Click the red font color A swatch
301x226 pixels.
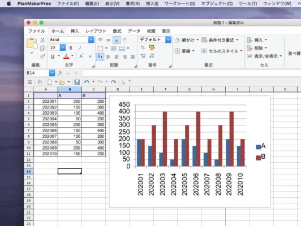pyautogui.click(x=66, y=56)
